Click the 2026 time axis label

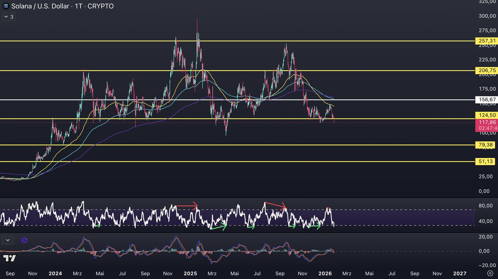(325, 274)
